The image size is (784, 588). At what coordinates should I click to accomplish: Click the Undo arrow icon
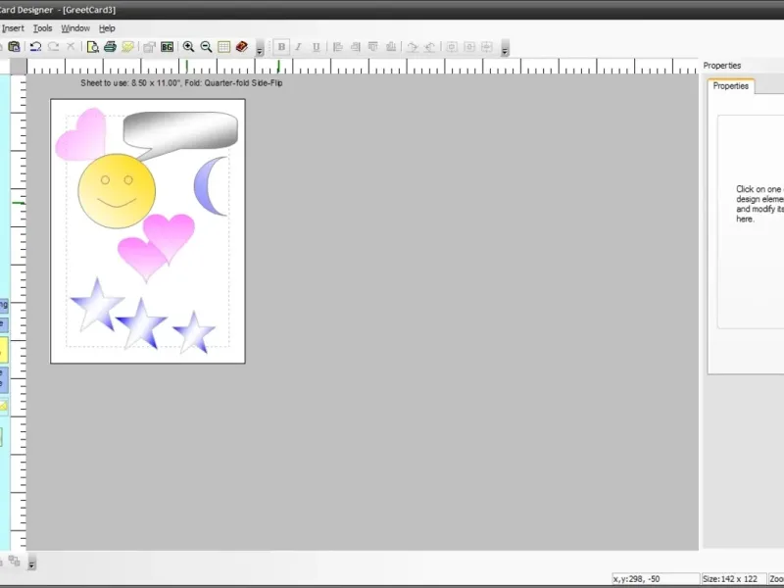coord(35,46)
